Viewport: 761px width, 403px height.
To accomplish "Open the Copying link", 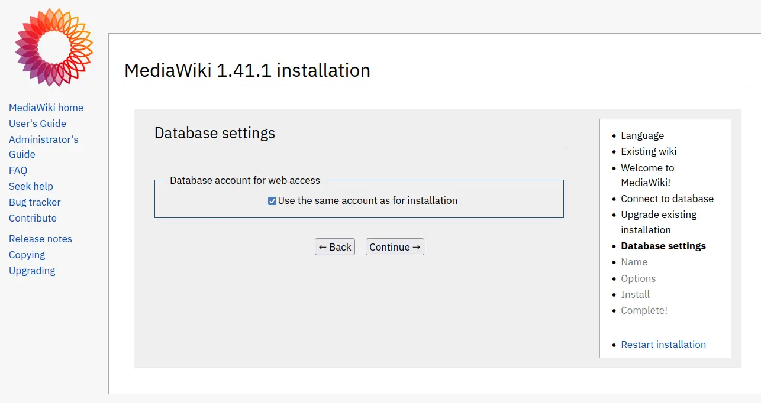I will point(27,255).
